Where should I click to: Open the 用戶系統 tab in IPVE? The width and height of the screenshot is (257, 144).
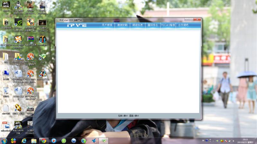point(107,25)
